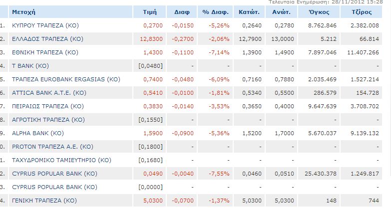Sort by % Διαφ. column header
391x216 pixels.
215,12
